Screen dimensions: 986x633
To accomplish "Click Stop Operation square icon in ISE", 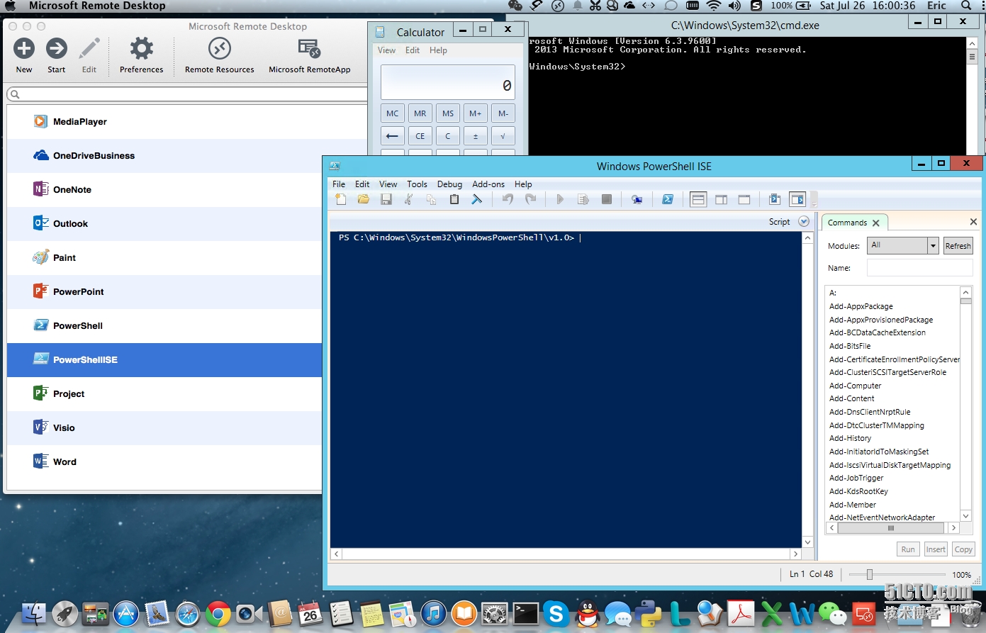I will click(x=606, y=200).
